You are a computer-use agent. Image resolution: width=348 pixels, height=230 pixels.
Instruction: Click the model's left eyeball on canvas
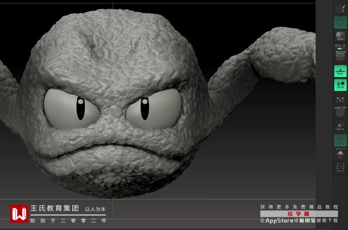pos(71,109)
